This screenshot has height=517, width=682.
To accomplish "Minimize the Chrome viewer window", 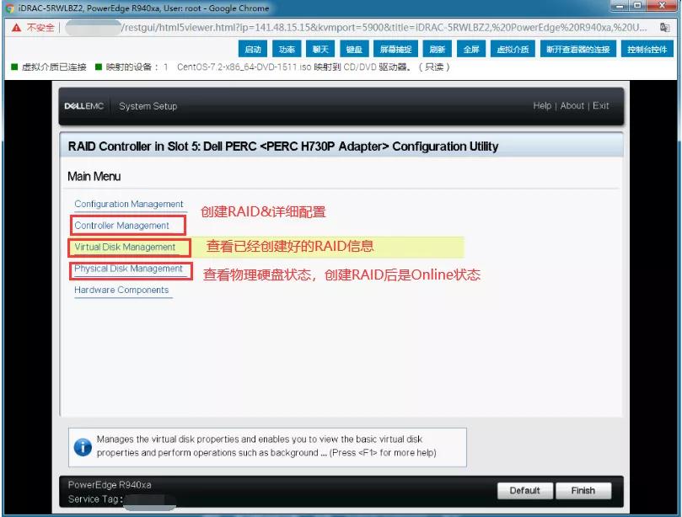I will pos(620,6).
